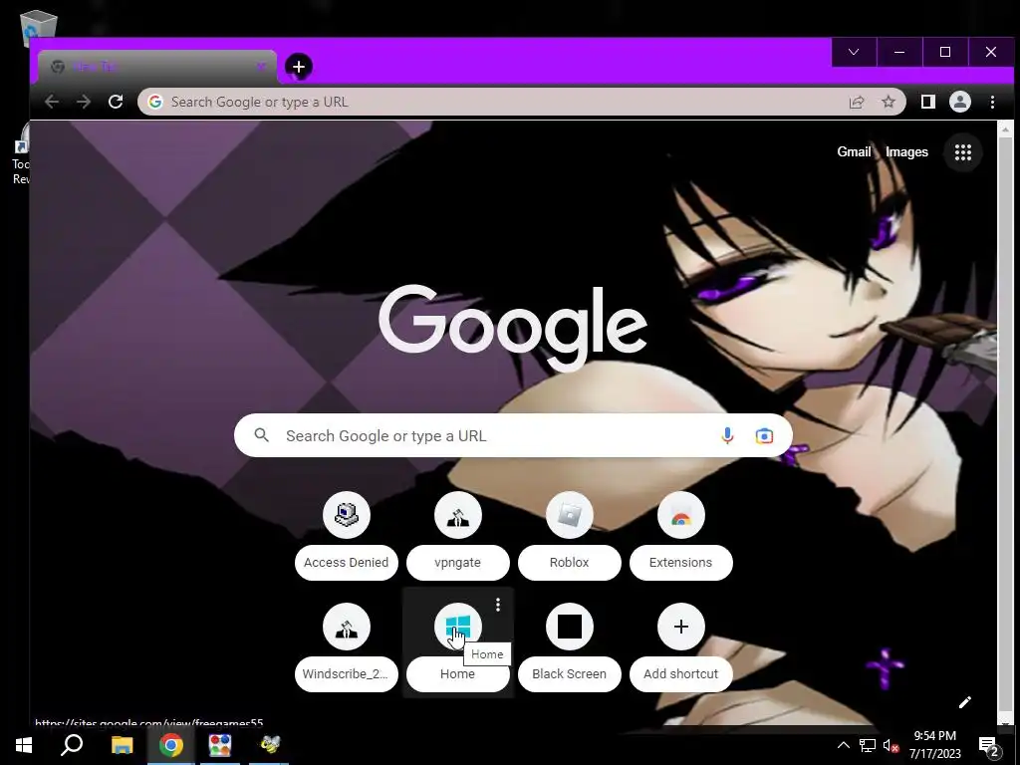Focus the center Google search box
Image resolution: width=1020 pixels, height=765 pixels.
(513, 435)
